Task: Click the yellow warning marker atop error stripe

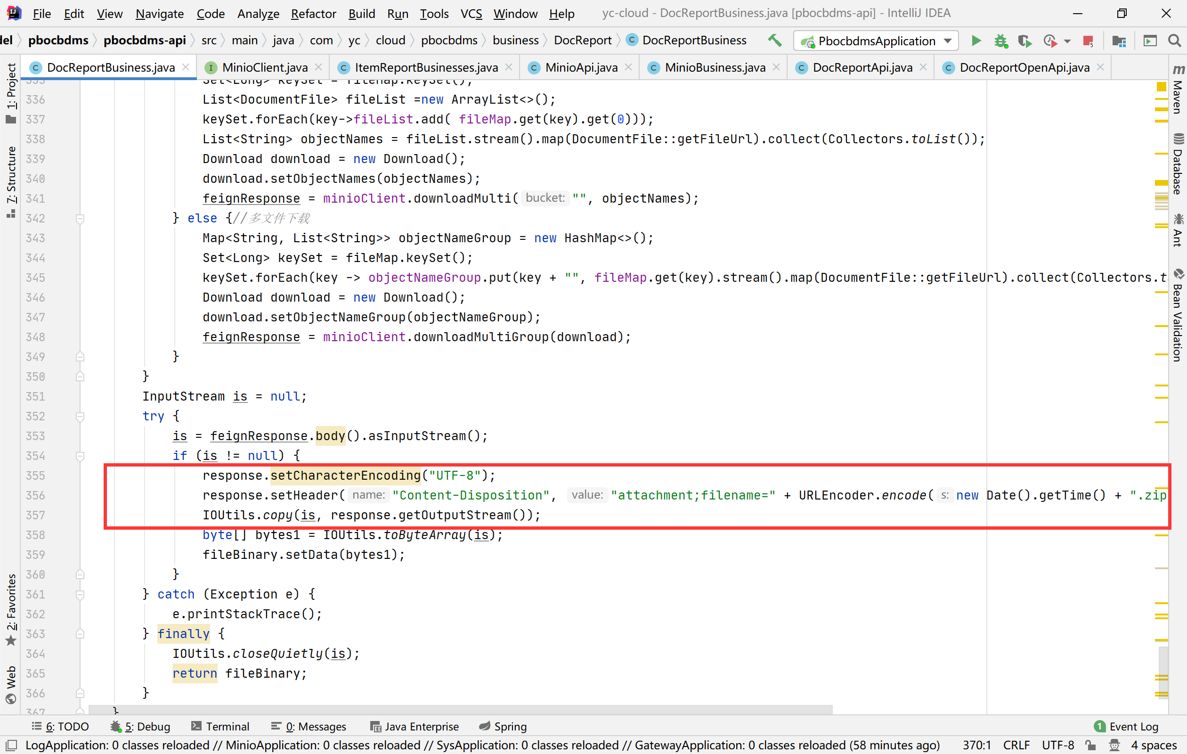Action: (x=1162, y=87)
